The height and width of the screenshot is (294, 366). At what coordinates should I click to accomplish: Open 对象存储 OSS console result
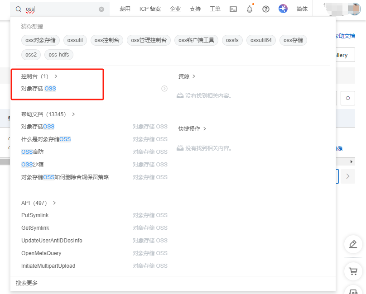(x=39, y=89)
